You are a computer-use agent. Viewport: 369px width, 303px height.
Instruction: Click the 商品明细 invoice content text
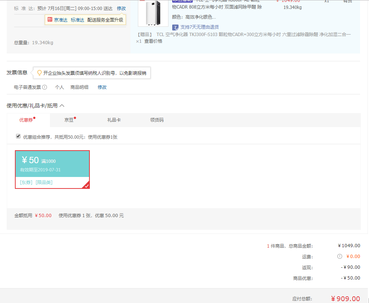[79, 87]
